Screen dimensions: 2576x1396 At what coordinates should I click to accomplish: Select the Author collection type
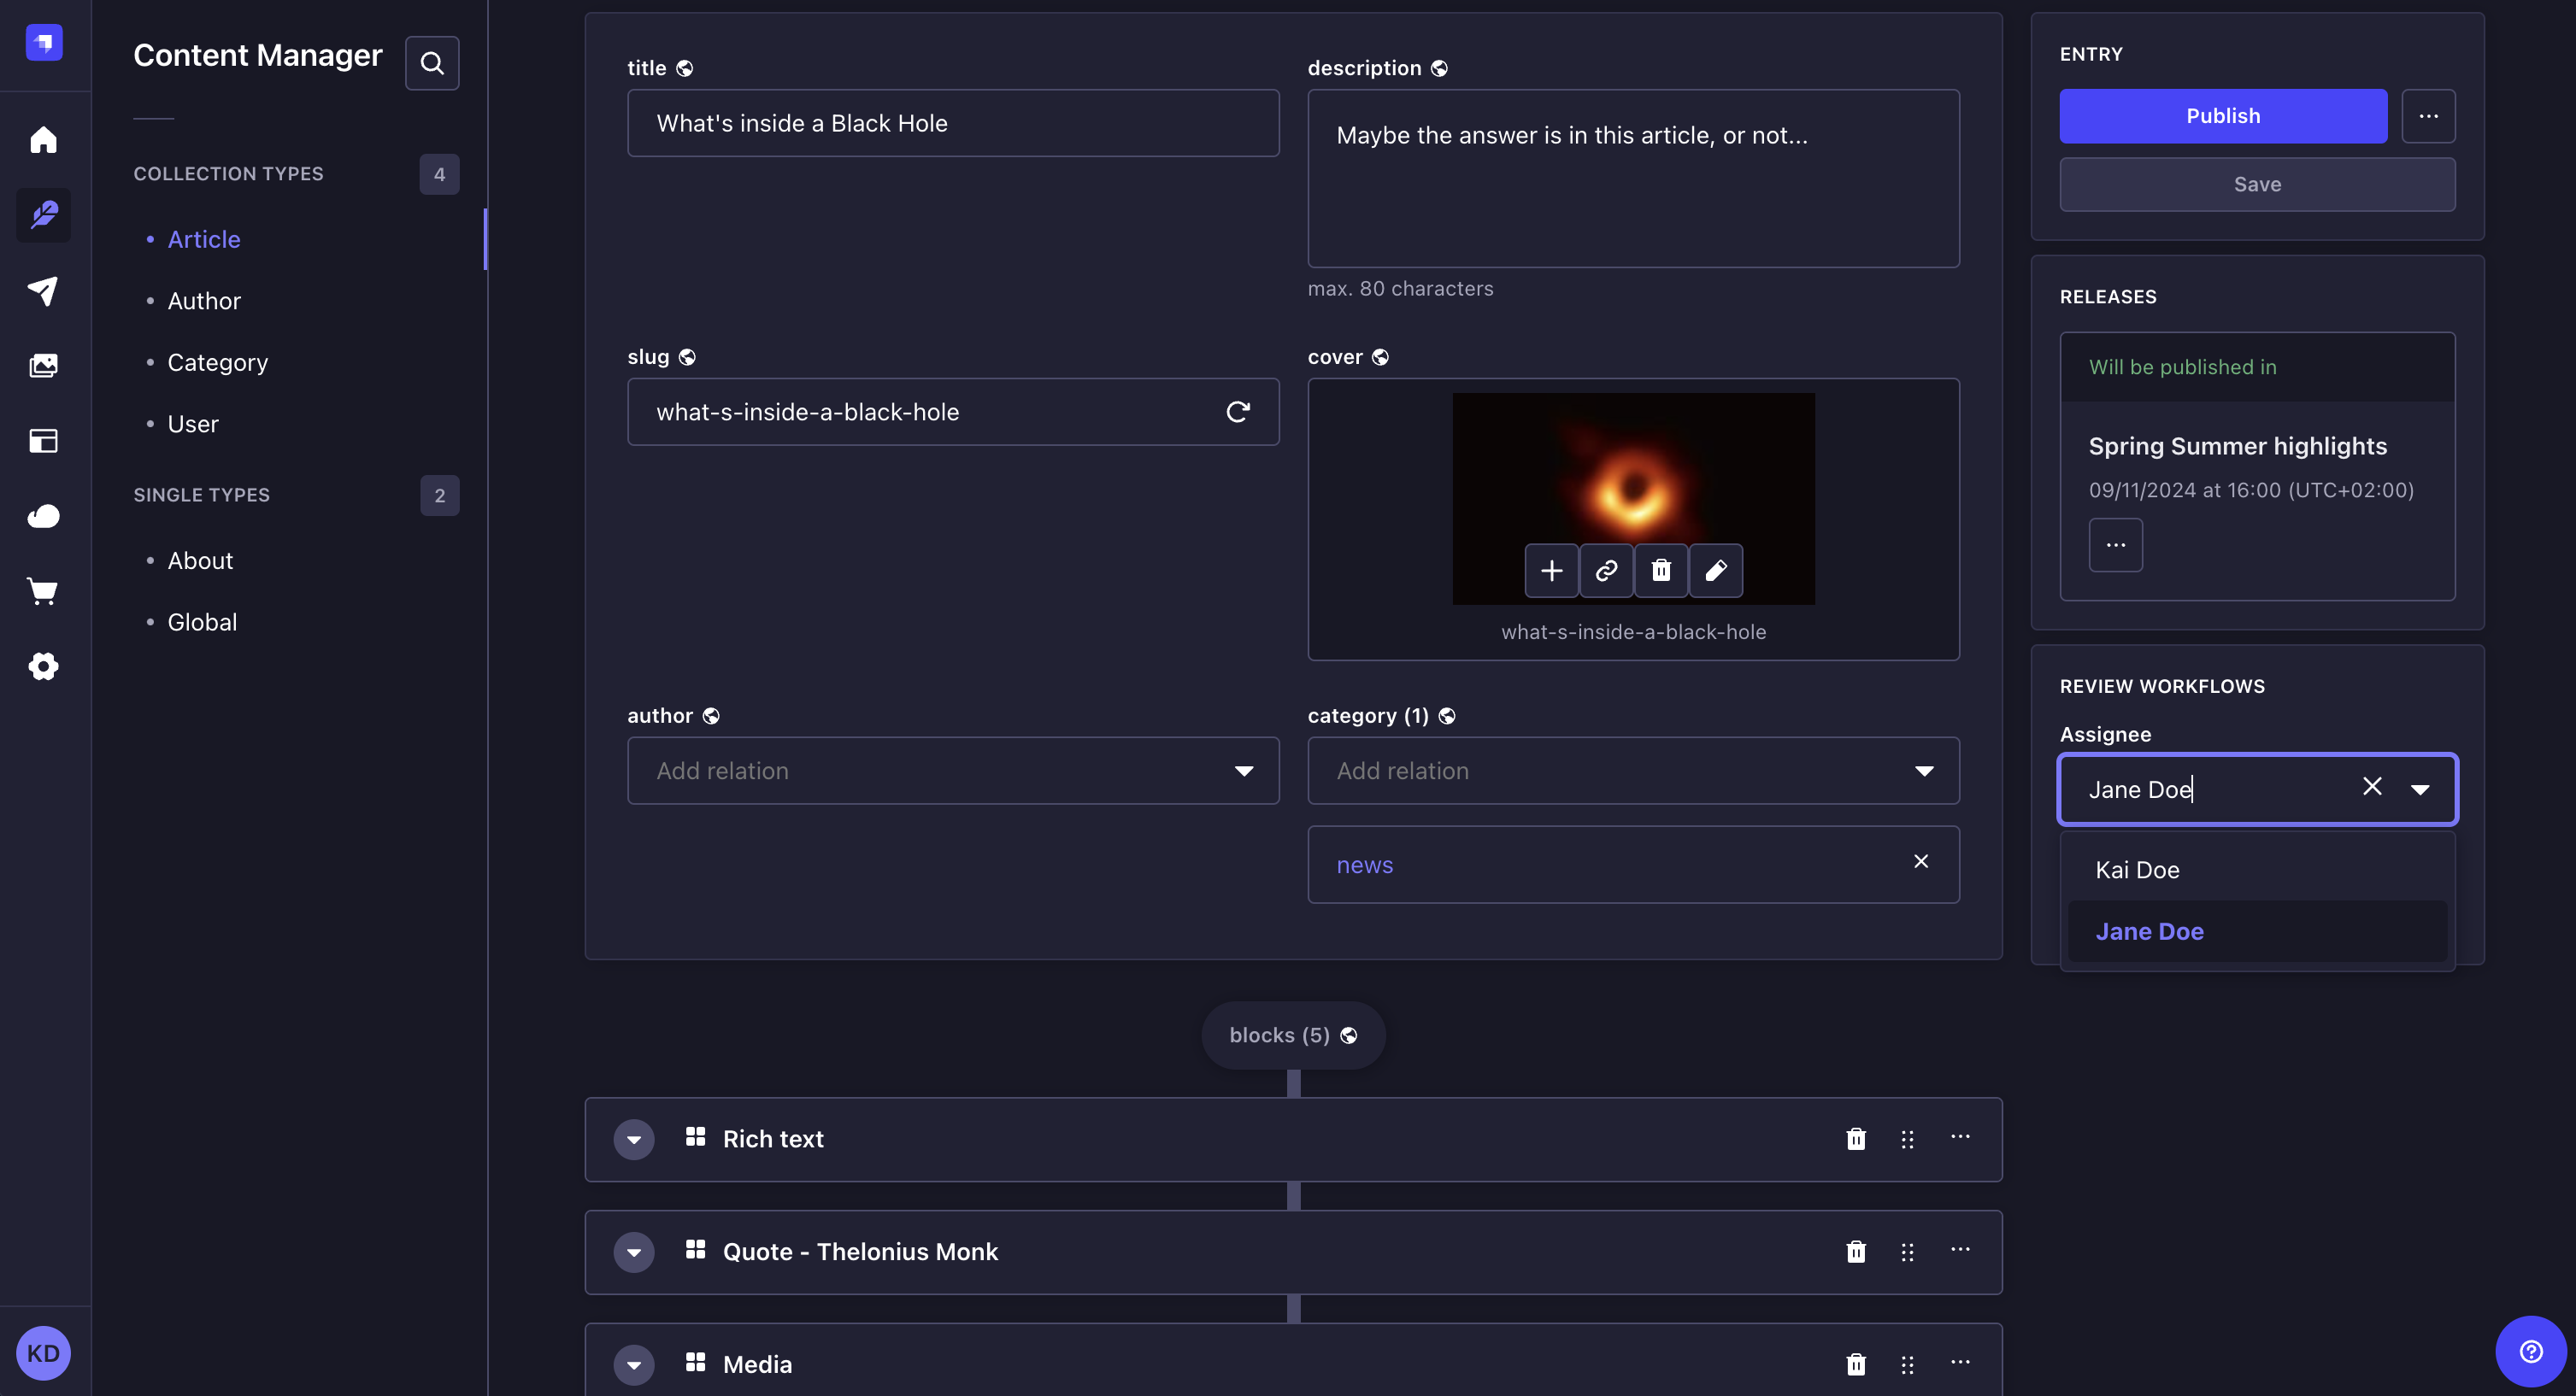pyautogui.click(x=204, y=300)
